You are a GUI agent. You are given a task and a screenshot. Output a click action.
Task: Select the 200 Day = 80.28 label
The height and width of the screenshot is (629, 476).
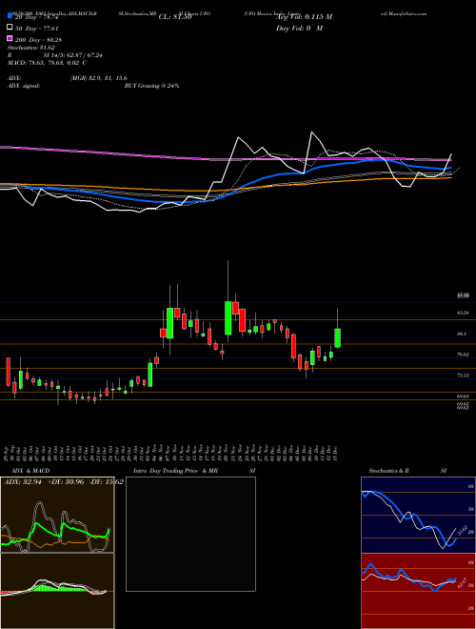click(x=38, y=40)
